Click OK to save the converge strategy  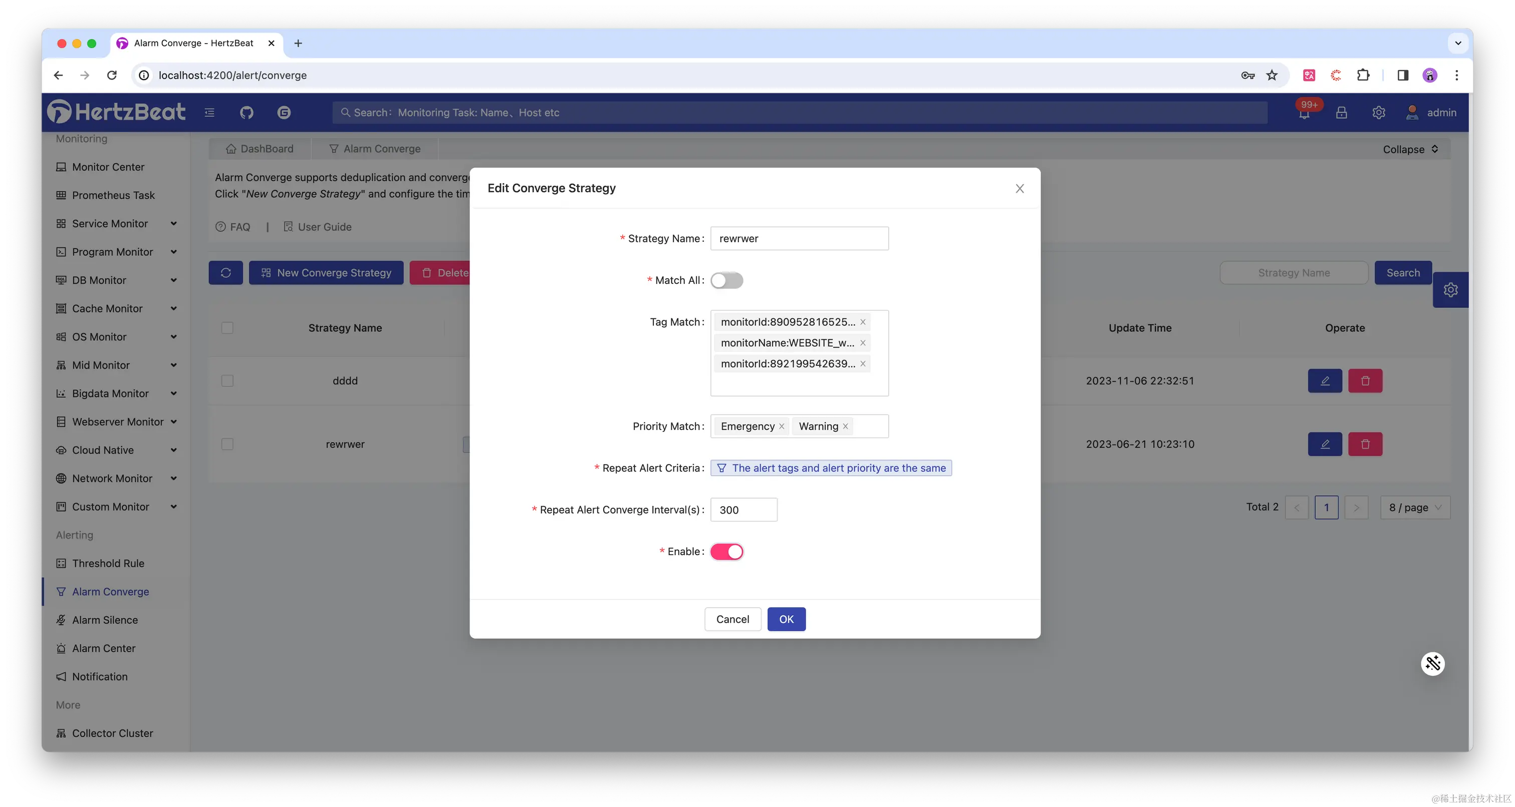[x=787, y=619]
